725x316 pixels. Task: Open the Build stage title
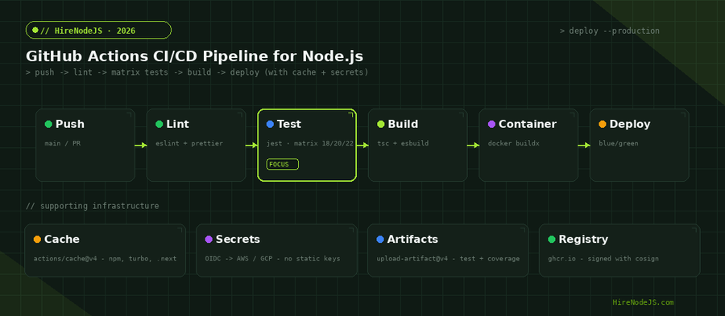(x=403, y=124)
